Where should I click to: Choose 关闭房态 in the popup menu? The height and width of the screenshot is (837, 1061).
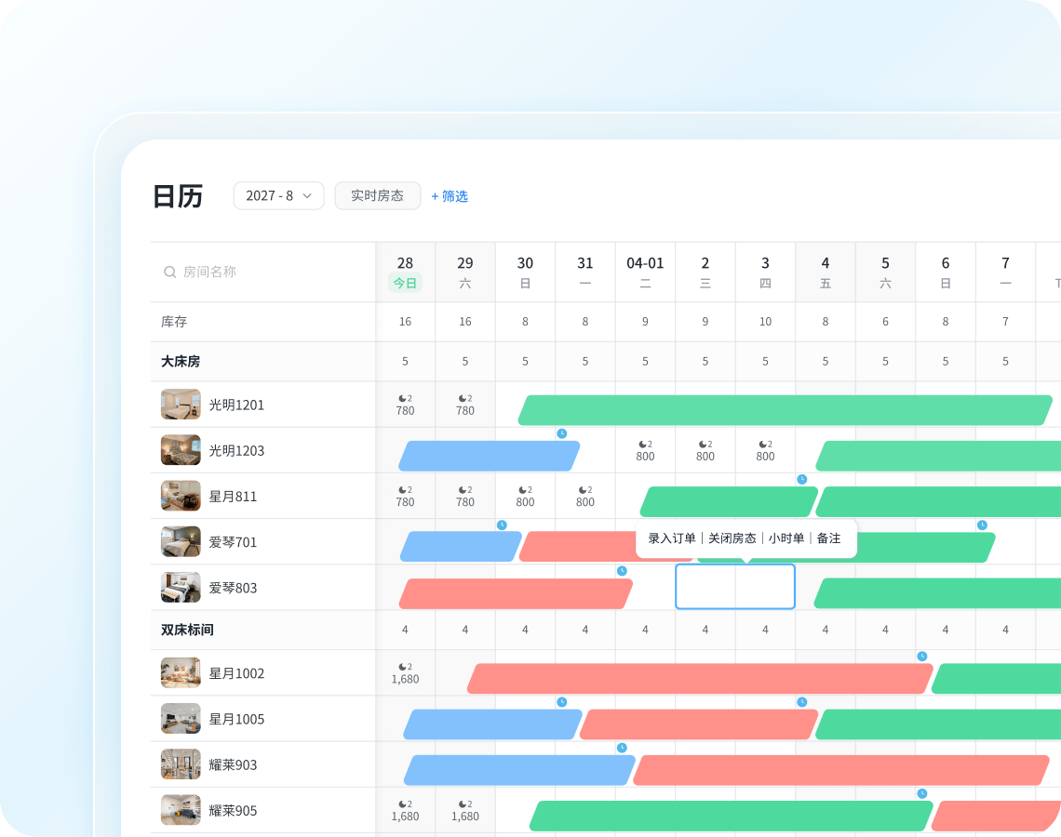point(732,538)
